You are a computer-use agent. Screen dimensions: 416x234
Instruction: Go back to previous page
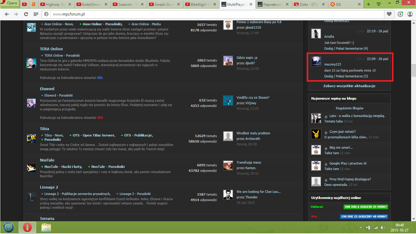7,14
